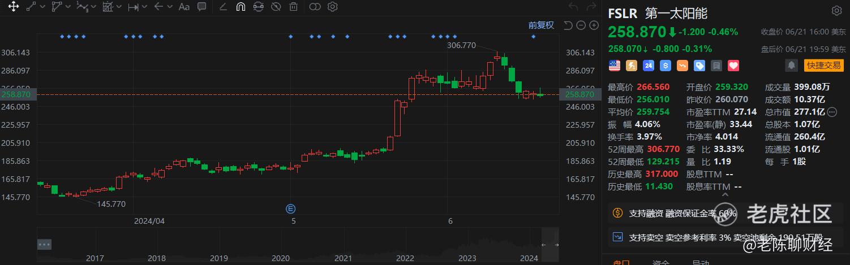Viewport: 850px width, 265px height.
Task: Open the 盘口 tab at bottom
Action: (x=622, y=262)
